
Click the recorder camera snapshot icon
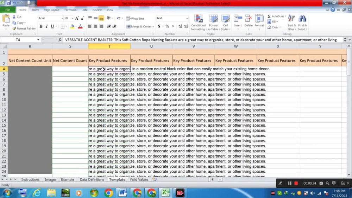[x=321, y=183]
